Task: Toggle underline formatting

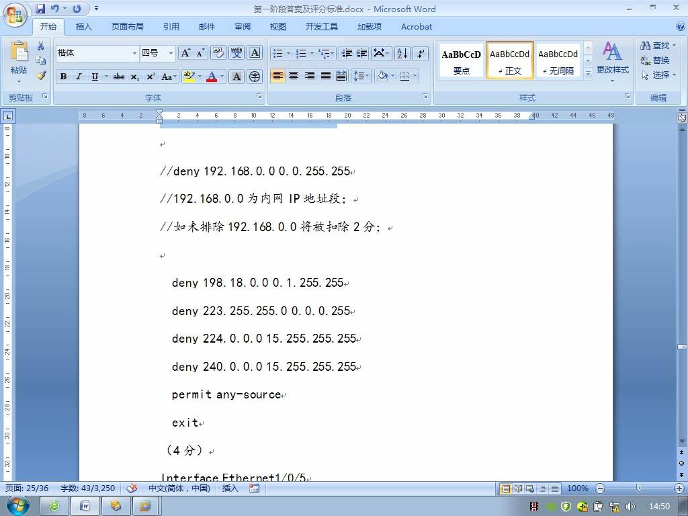Action: point(95,77)
